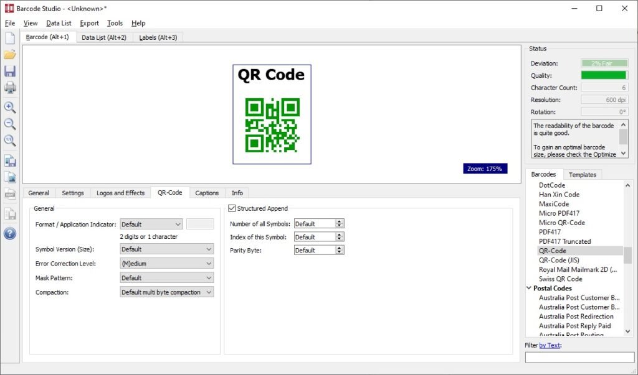Switch to the Templates tab
The height and width of the screenshot is (375, 638).
(x=583, y=175)
